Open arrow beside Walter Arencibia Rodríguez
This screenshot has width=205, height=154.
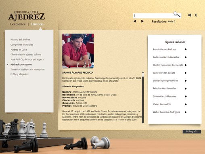186,112
